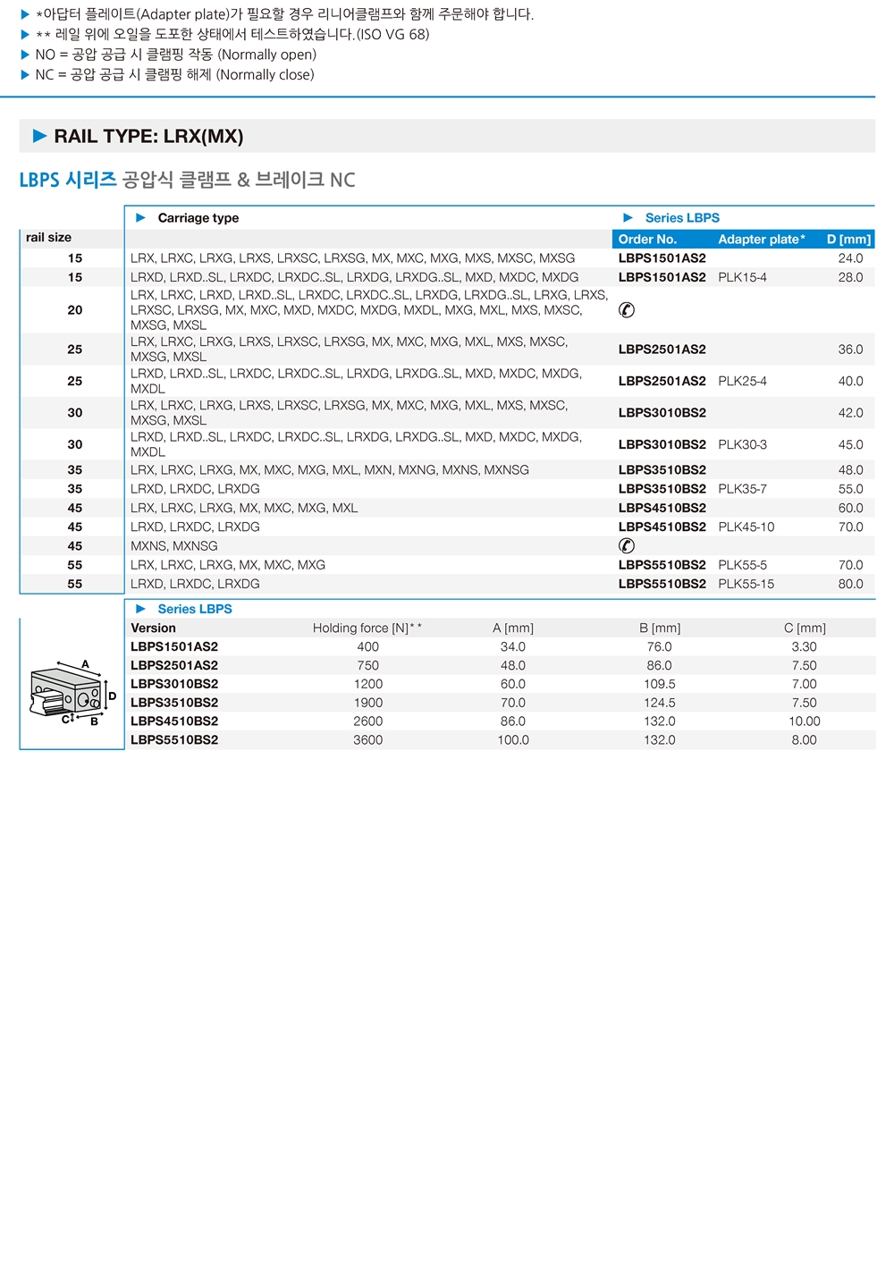Screen dimensions: 894x1265
Task: Click the triangle before lower Series LBPS header
Action: [x=140, y=609]
